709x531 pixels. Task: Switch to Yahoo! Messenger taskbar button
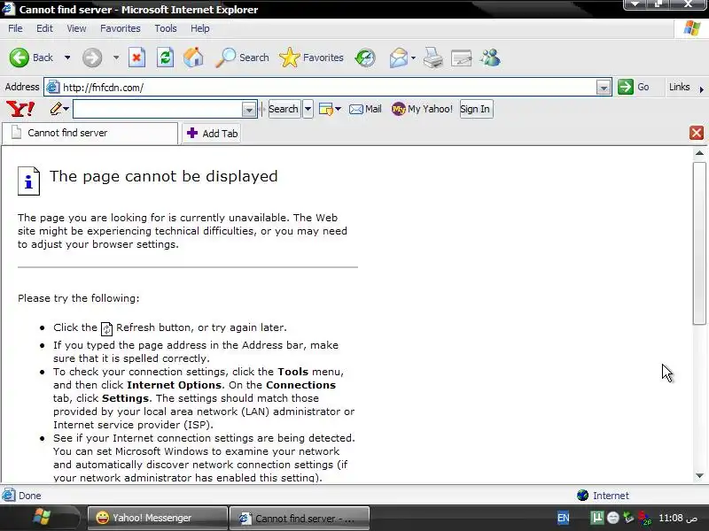point(157,518)
